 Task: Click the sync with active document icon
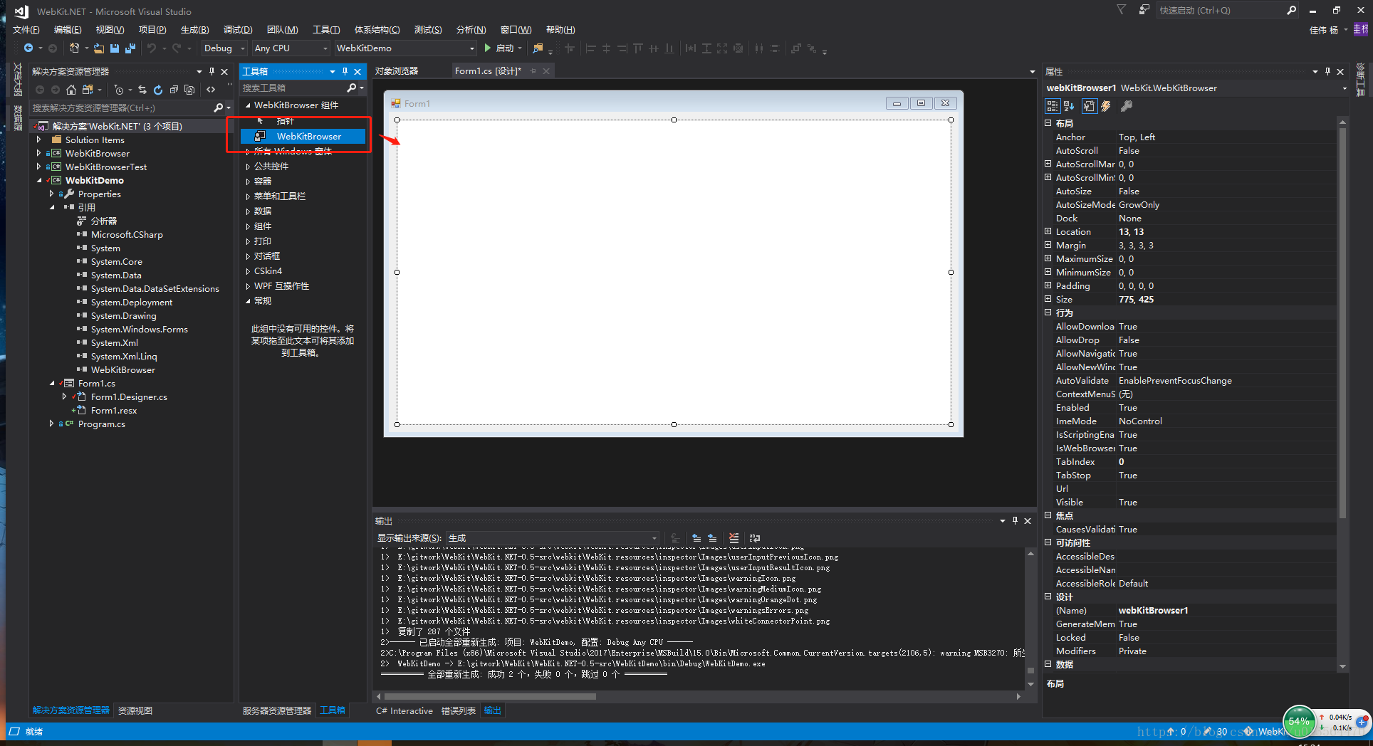(x=142, y=90)
